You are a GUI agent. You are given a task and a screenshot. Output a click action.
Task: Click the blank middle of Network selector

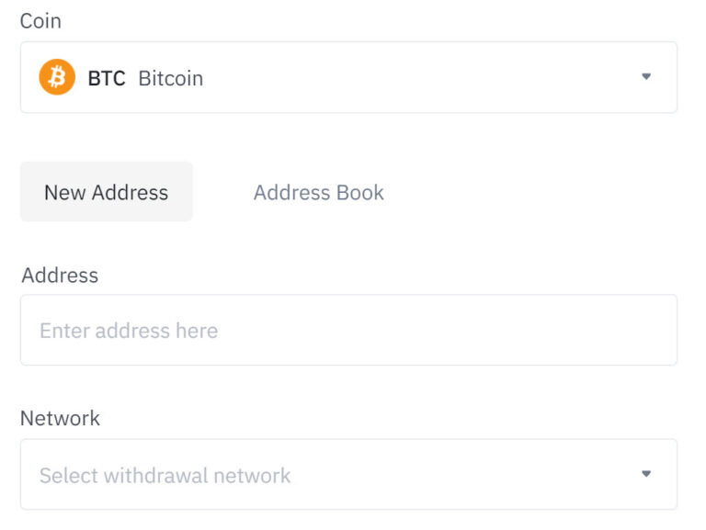click(463, 475)
